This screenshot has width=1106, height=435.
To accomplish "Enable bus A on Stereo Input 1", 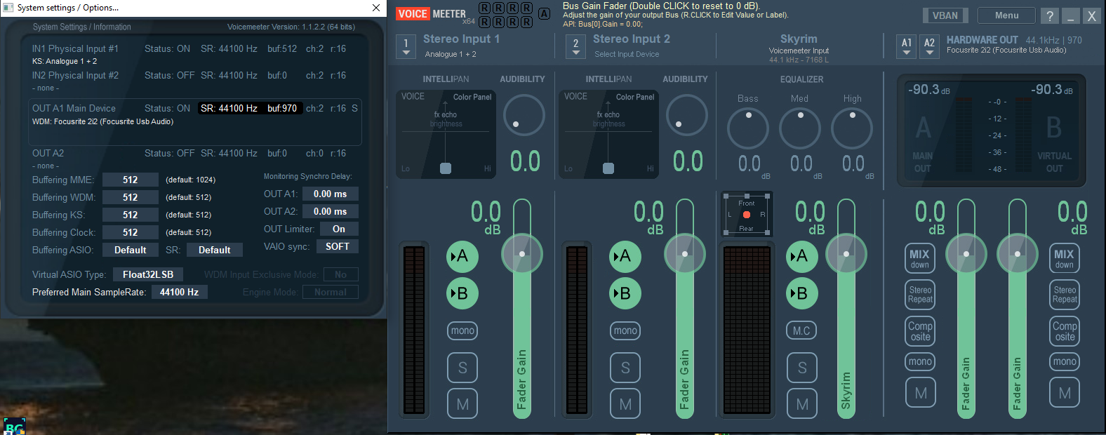I will click(462, 257).
